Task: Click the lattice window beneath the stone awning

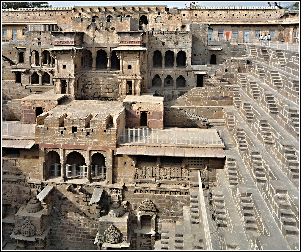Action: pyautogui.click(x=195, y=162)
